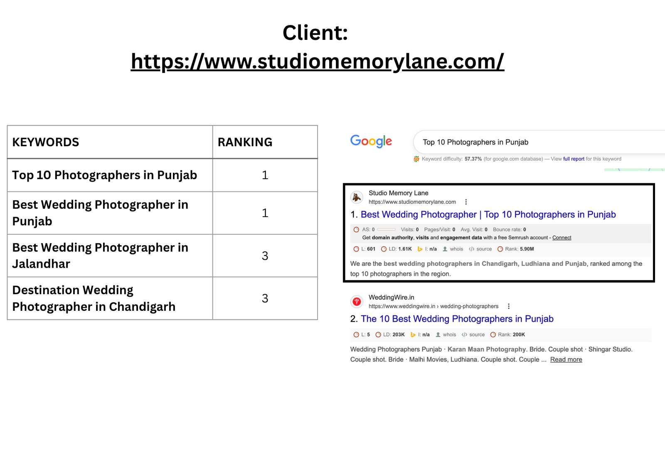Screen dimensions: 665x470
Task: Click L: 5 links metric in WeddingWire result
Action: coord(362,335)
